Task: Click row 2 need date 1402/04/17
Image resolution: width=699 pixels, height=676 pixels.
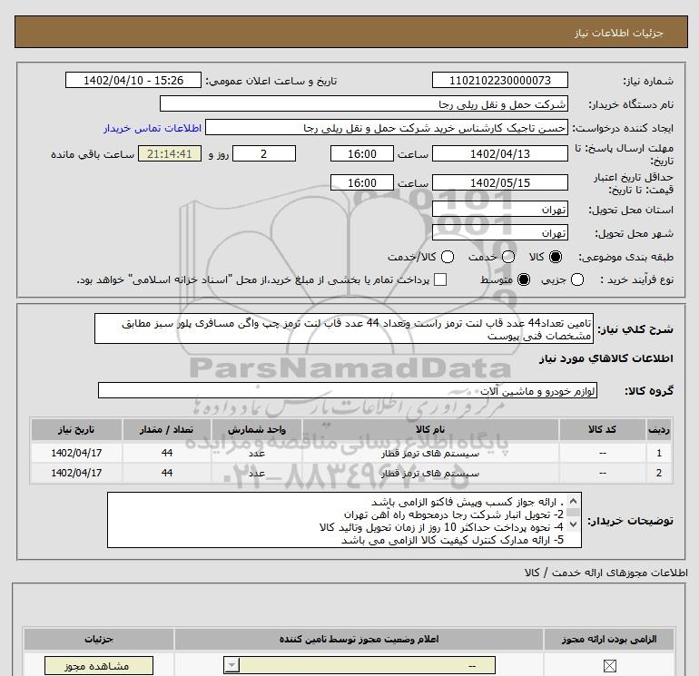Action: (76, 473)
